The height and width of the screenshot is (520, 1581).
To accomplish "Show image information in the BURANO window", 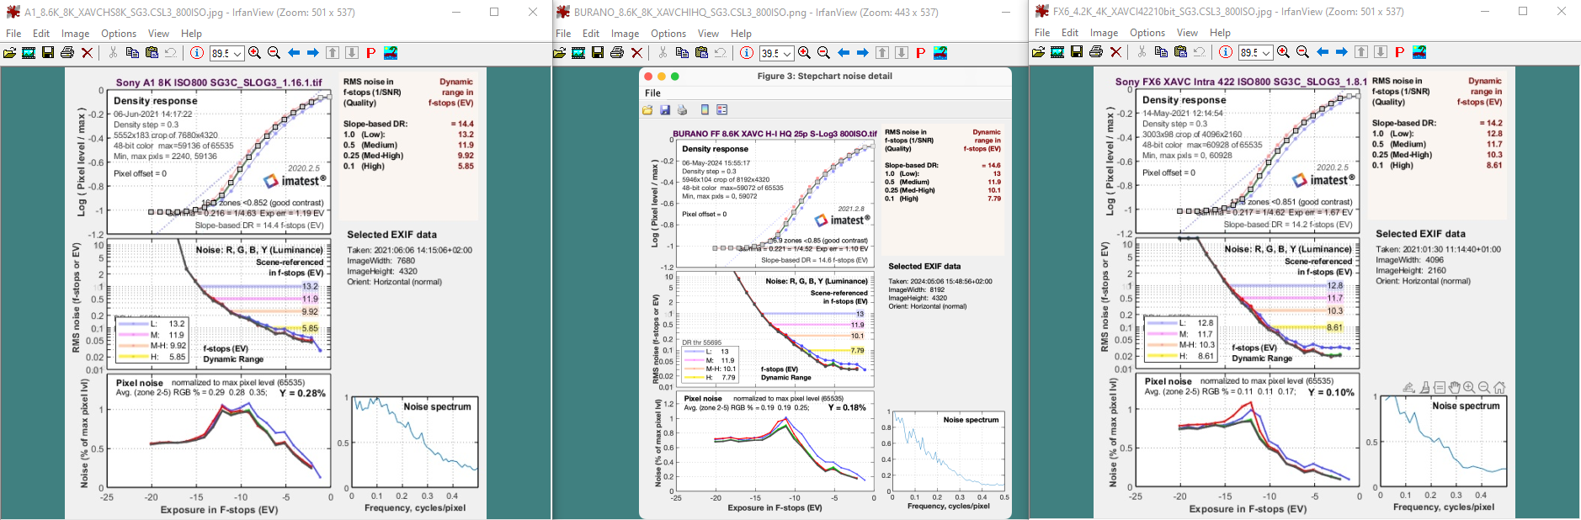I will tap(746, 53).
